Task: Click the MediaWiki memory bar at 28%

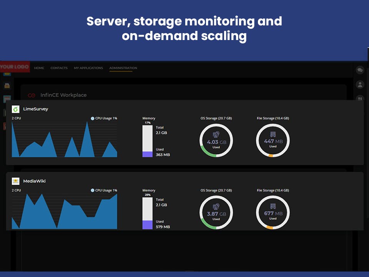Action: (148, 213)
